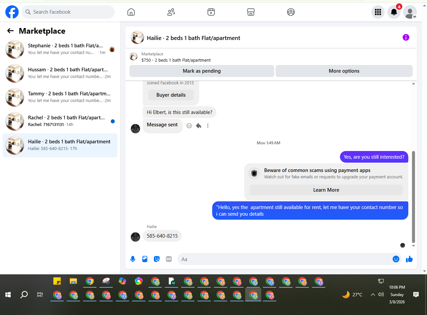Click the 'Yes, are you still interested?' message
The height and width of the screenshot is (315, 427).
coord(374,157)
